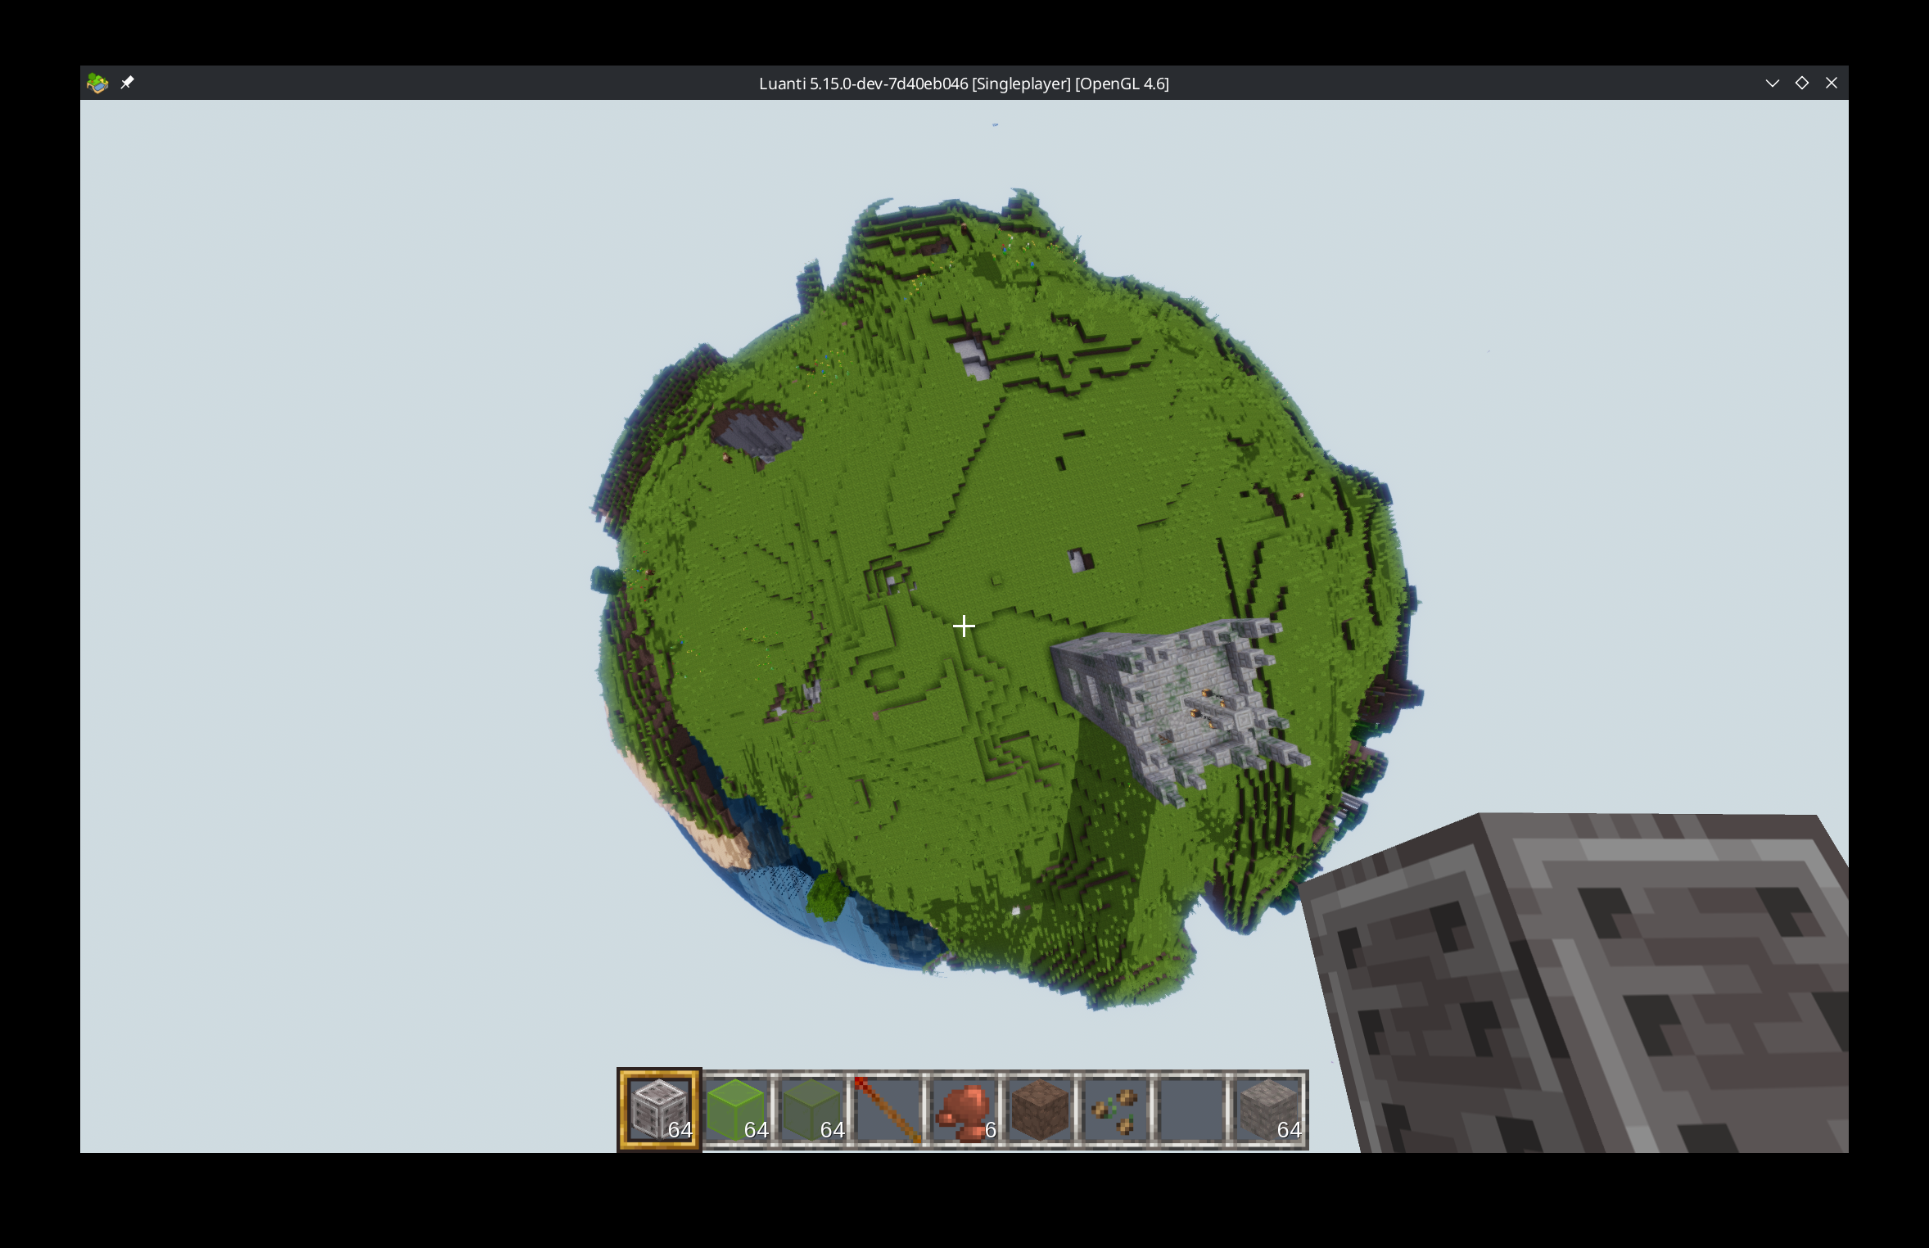Close the Luanti window
1929x1248 pixels.
click(1832, 83)
